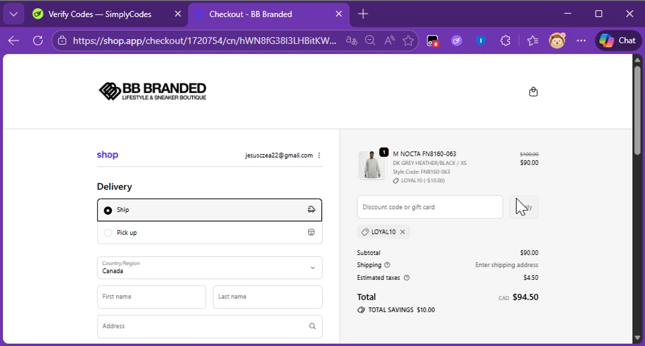645x346 pixels.
Task: Open the Copilot Chat button
Action: click(618, 41)
